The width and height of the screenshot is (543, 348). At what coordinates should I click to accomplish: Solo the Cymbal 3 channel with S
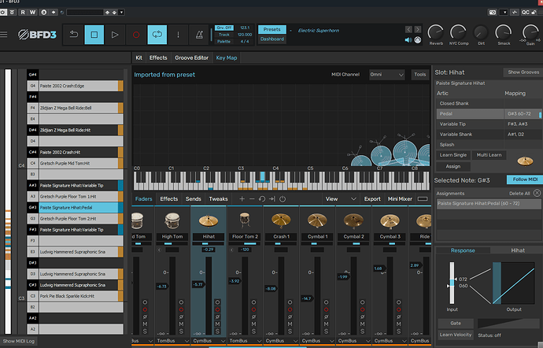click(x=398, y=331)
